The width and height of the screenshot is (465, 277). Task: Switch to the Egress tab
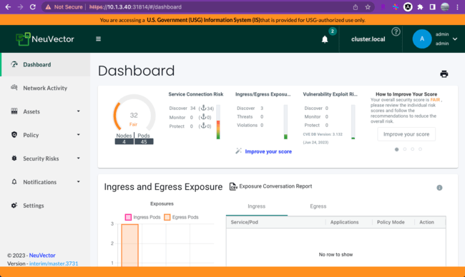tap(318, 206)
